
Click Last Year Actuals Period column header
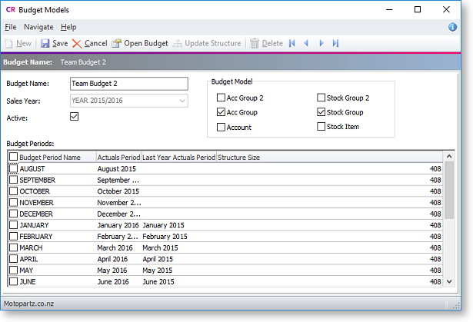pos(179,157)
